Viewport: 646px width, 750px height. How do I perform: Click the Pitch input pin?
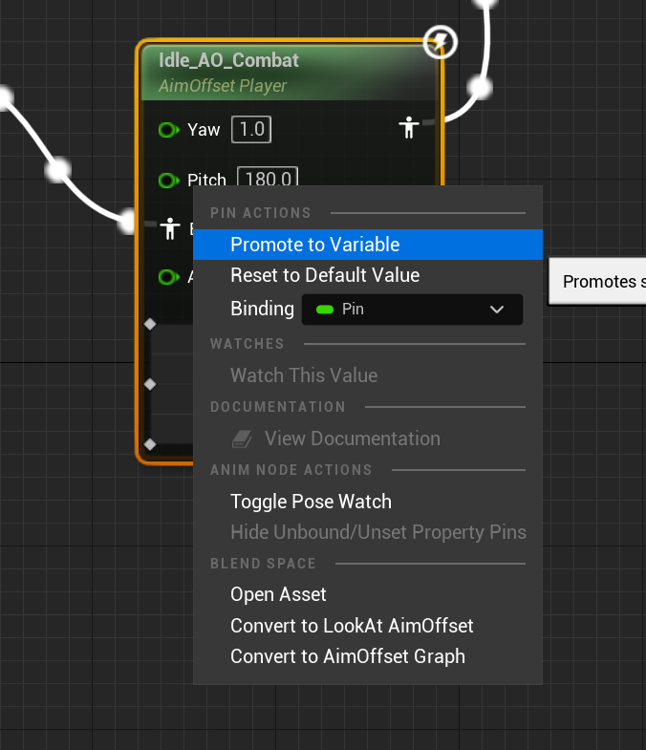point(168,181)
